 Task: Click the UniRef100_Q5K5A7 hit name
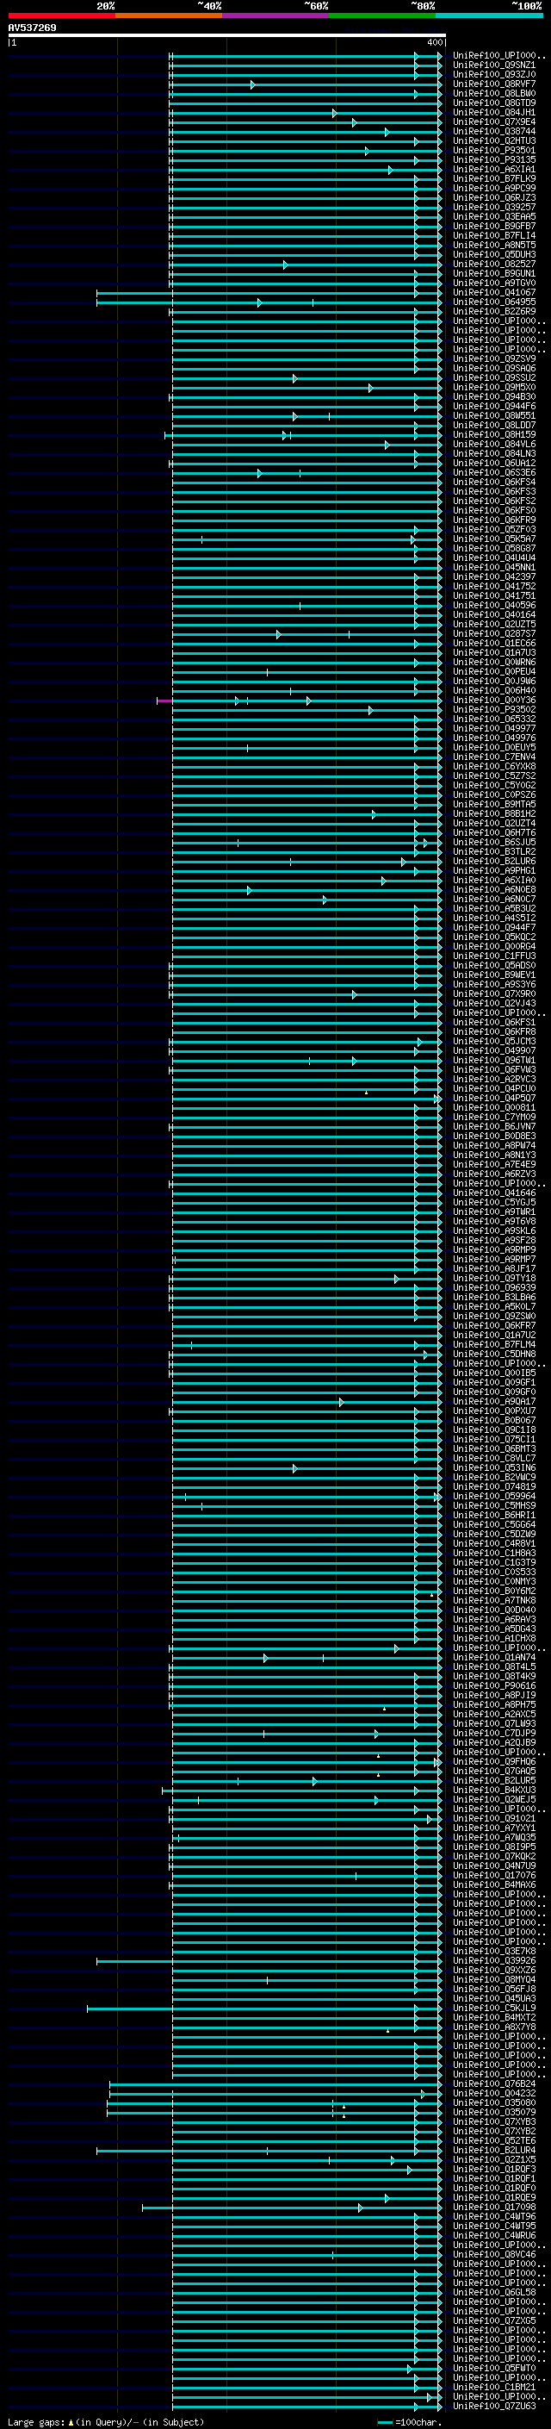(493, 539)
